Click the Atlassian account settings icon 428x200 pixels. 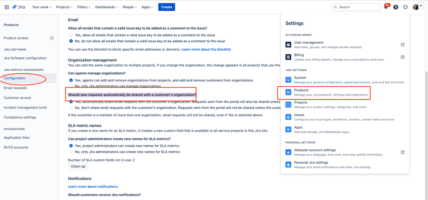pyautogui.click(x=288, y=152)
